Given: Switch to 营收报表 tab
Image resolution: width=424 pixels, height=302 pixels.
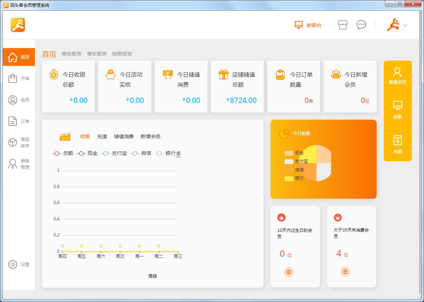Looking at the screenshot, I should pos(97,54).
